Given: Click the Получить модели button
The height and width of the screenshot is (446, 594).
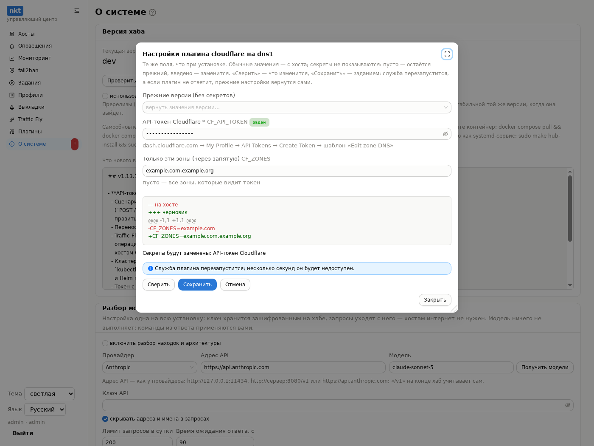Looking at the screenshot, I should pyautogui.click(x=545, y=367).
